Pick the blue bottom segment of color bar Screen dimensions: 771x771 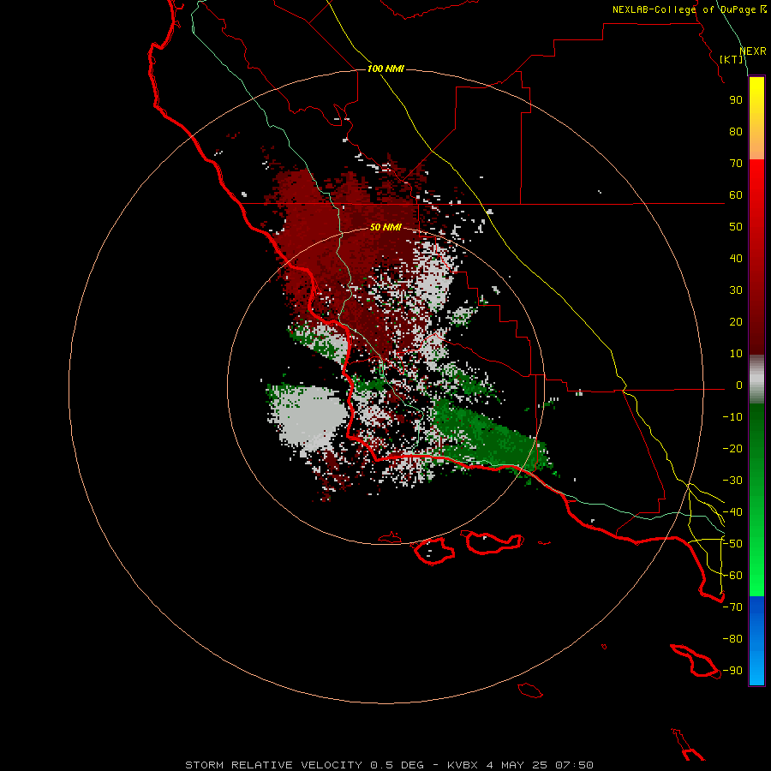pyautogui.click(x=756, y=641)
